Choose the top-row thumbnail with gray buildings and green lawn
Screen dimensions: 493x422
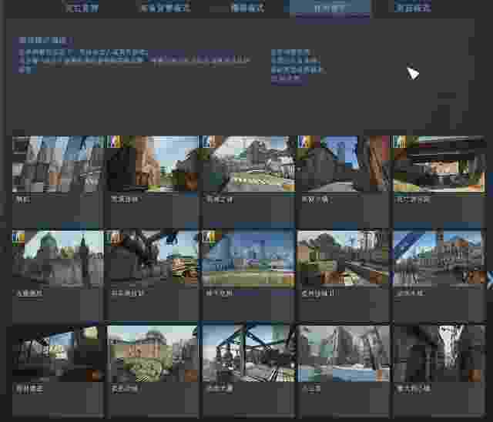[x=249, y=164]
